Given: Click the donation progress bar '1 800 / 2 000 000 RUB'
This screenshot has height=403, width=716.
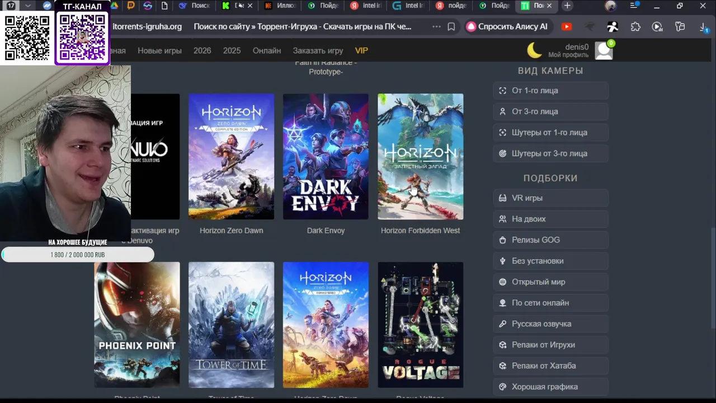Looking at the screenshot, I should click(77, 255).
